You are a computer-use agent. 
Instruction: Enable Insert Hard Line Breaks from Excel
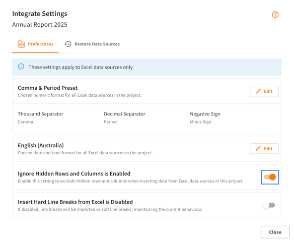point(269,205)
